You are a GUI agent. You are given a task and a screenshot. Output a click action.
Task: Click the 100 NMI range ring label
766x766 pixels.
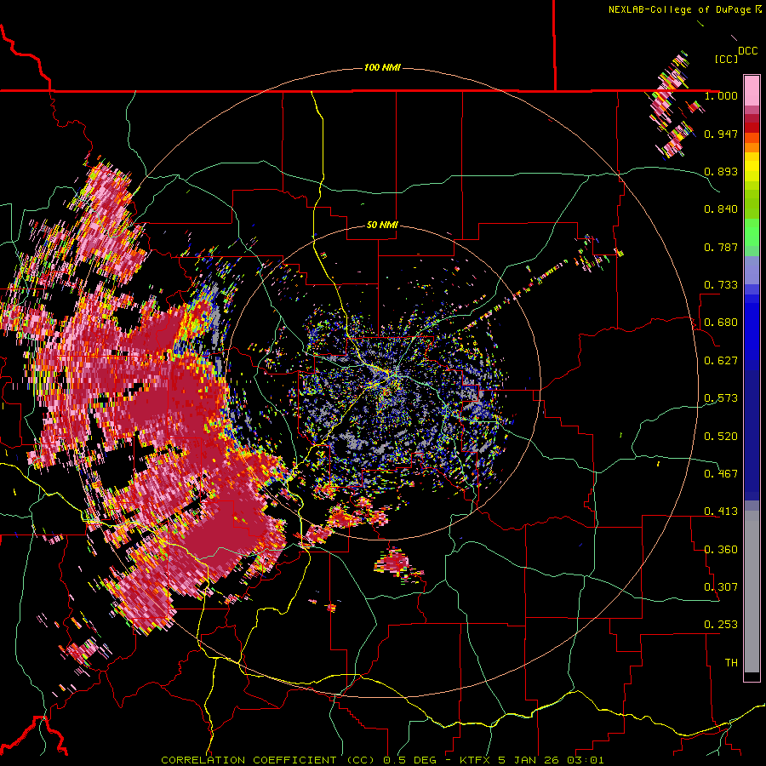tap(382, 67)
